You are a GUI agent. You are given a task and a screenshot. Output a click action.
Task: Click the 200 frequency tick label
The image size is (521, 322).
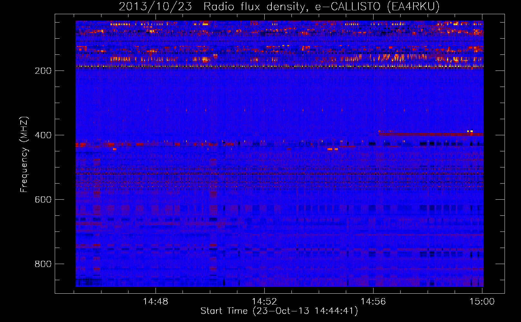[x=43, y=71]
